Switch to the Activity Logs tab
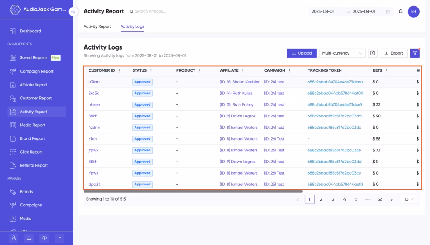 (132, 26)
